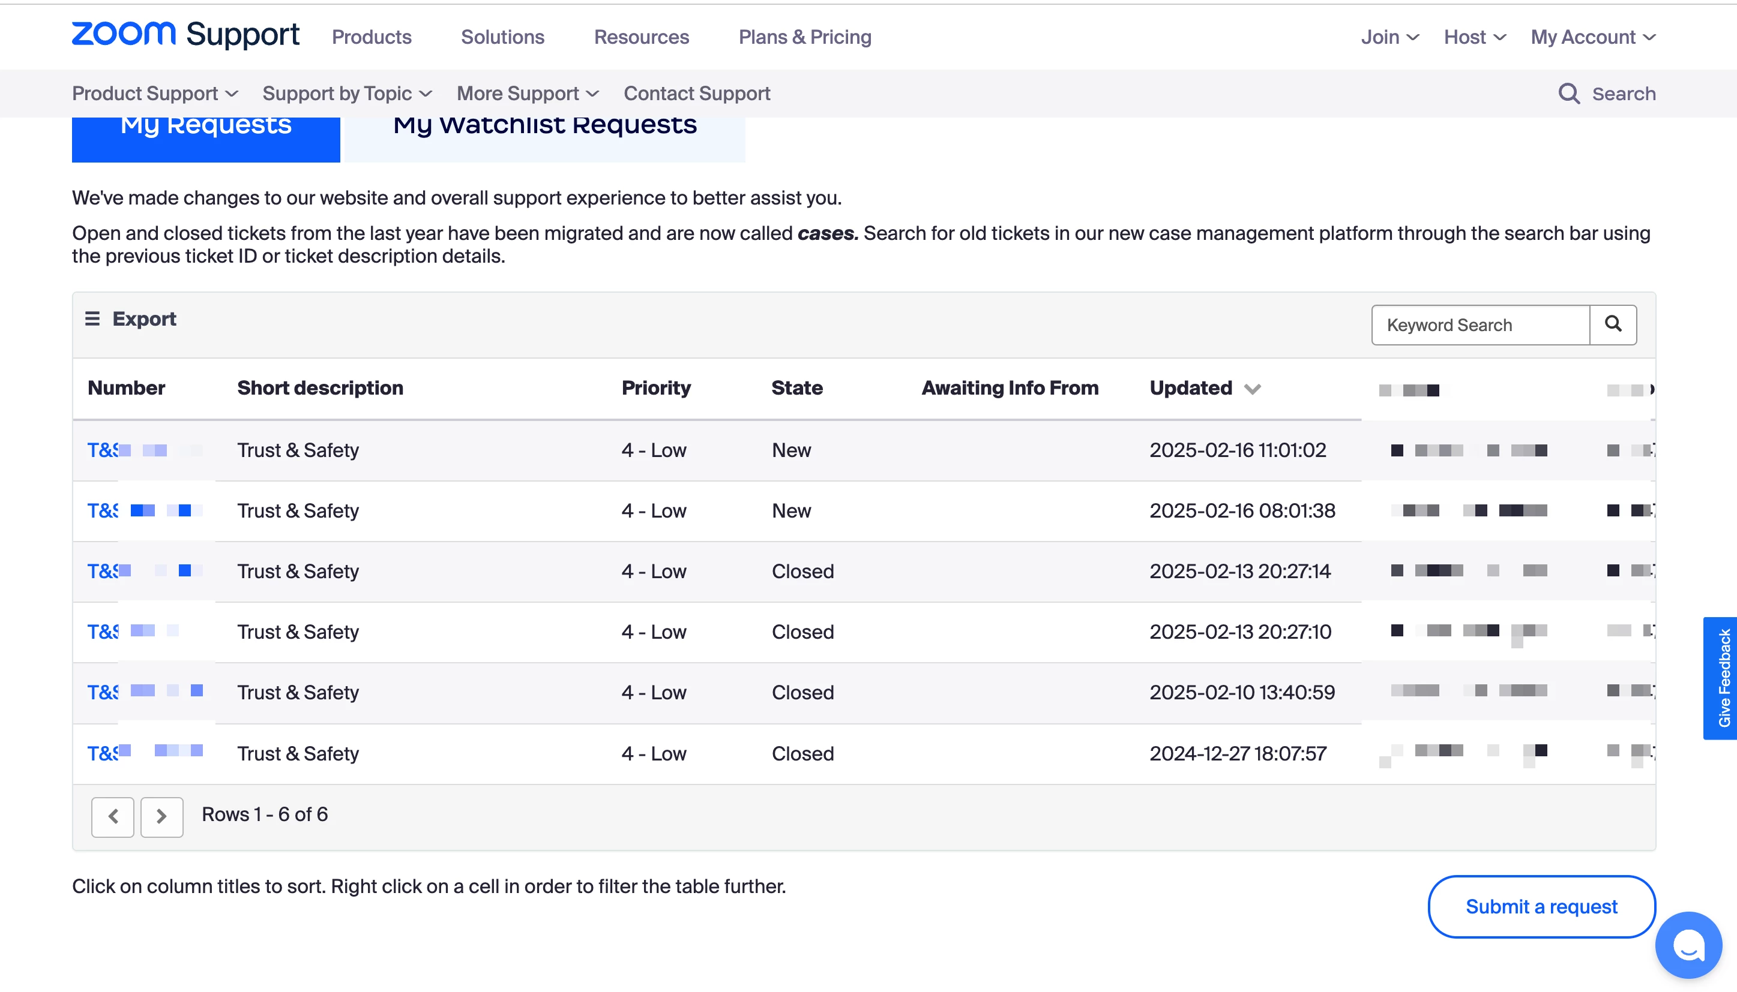Click the Zoom logo
The image size is (1737, 992).
tap(124, 34)
